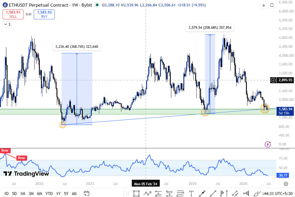This screenshot has height=197, width=295.
Task: Click the Ethereum symbol logo
Action: (5, 5)
